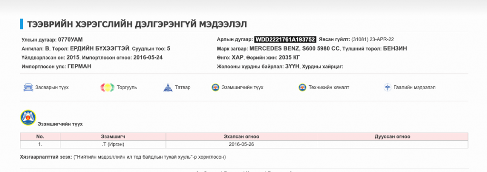Click the Торгууль traffic light icon

click(107, 88)
